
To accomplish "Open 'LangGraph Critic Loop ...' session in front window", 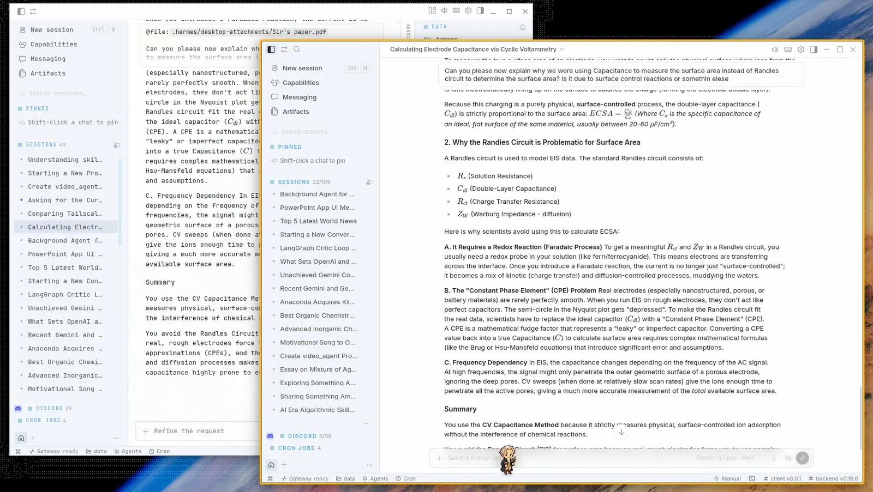I will 318,248.
